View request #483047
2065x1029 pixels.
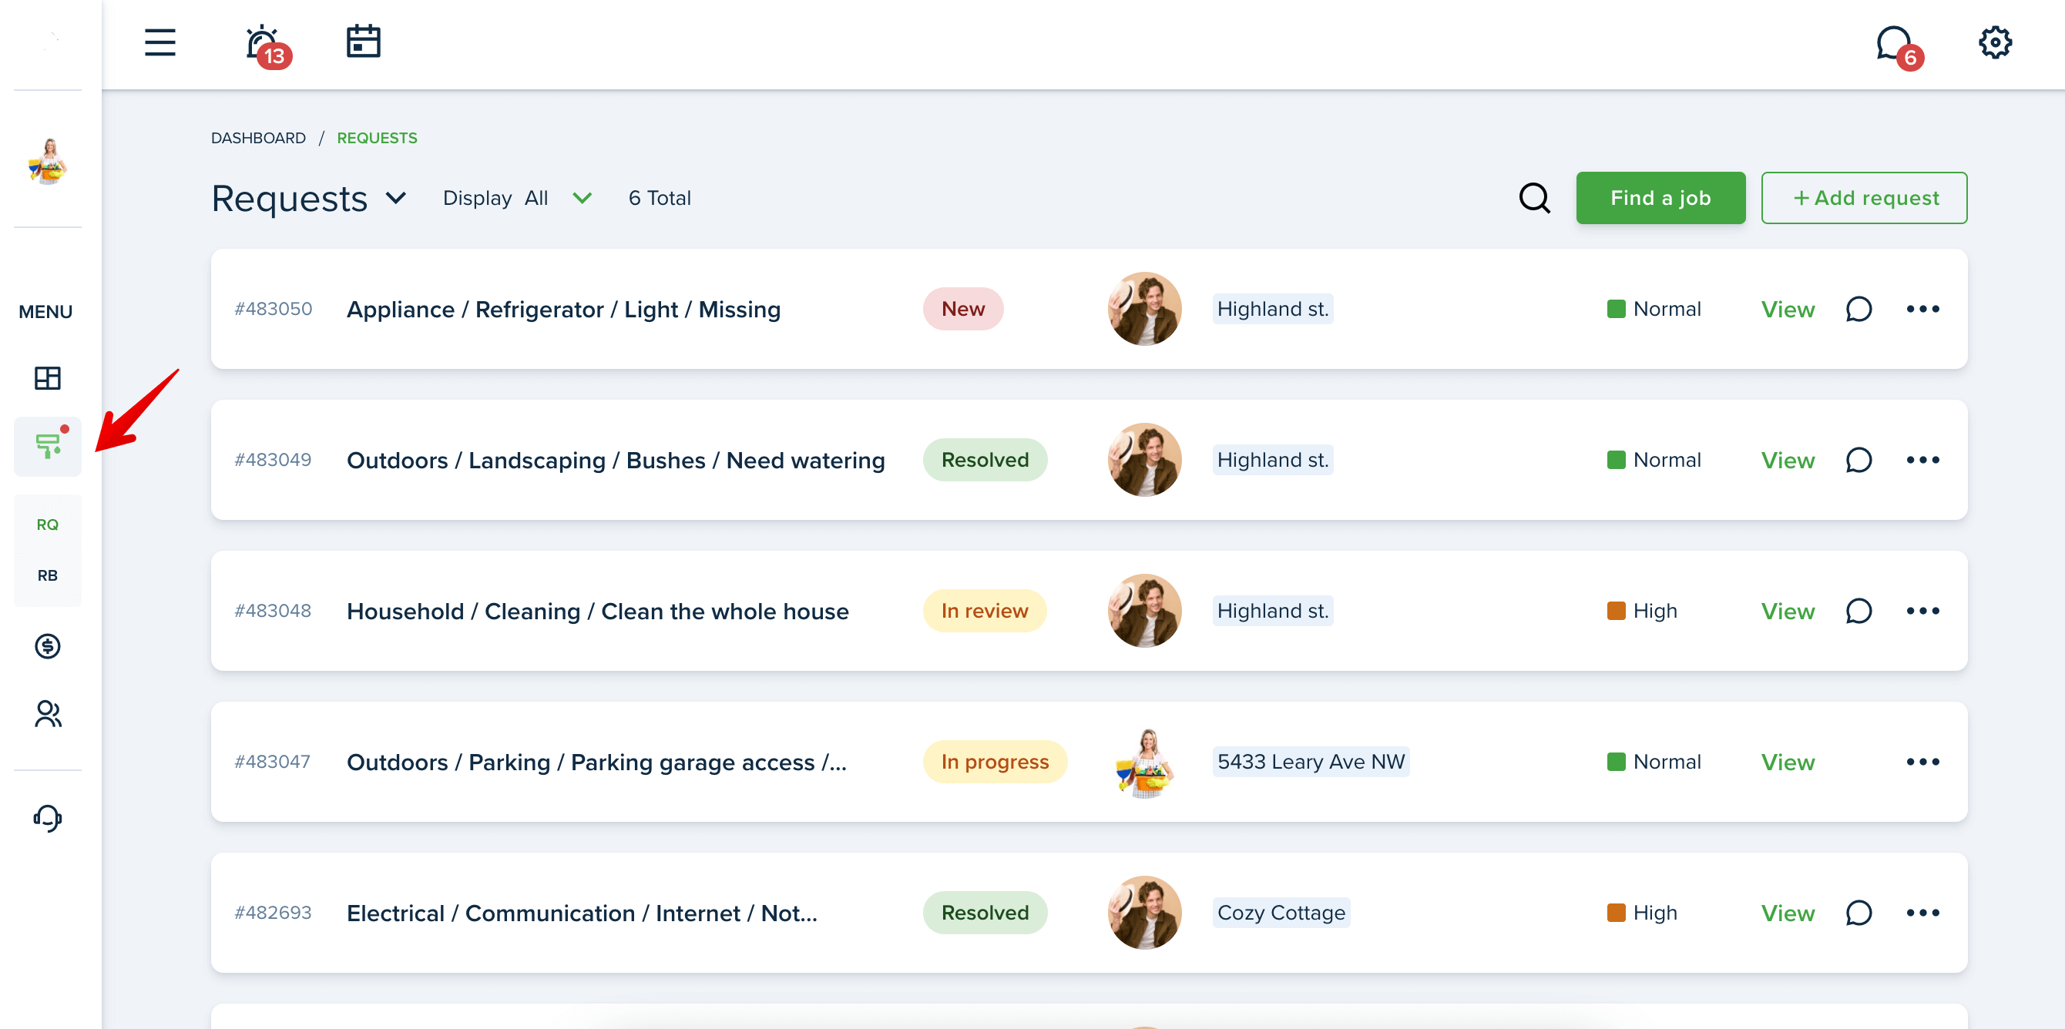1788,763
